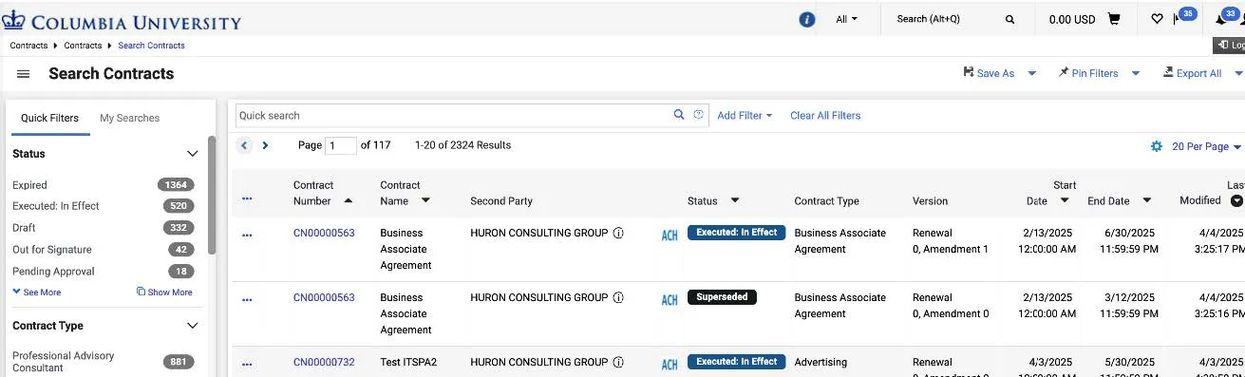
Task: Open the Save As dropdown arrow
Action: [1032, 73]
